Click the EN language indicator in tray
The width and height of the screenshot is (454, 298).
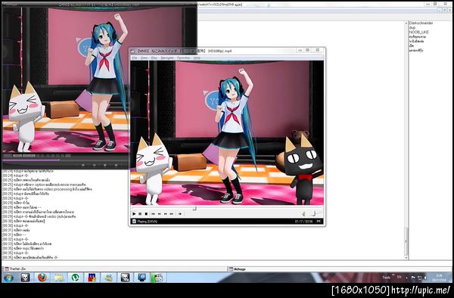pos(399,277)
